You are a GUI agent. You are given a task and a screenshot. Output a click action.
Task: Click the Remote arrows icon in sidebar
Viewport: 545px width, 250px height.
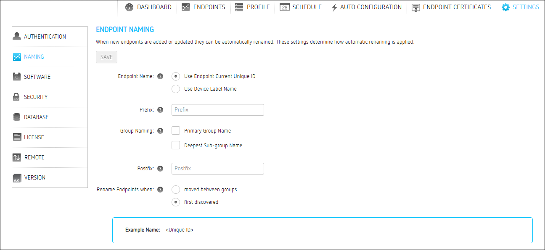pyautogui.click(x=17, y=157)
